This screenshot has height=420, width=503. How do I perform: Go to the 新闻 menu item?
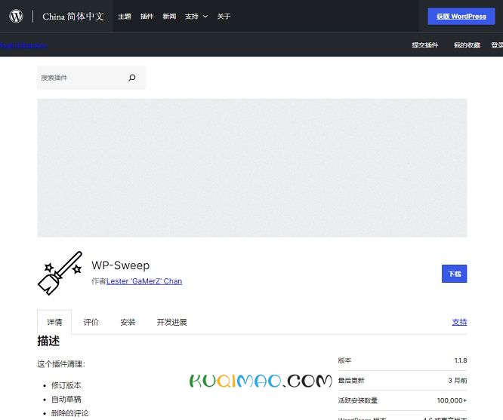(169, 17)
